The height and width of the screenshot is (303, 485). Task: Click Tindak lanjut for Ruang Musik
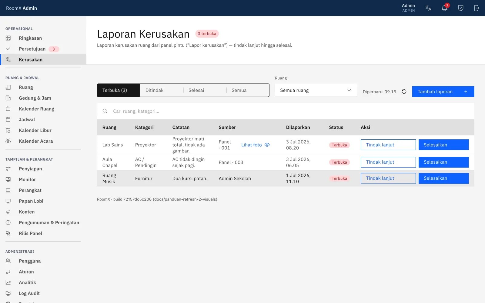(x=388, y=178)
